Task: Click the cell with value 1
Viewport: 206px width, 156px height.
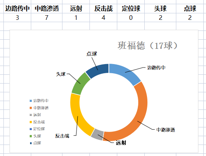Action: point(76,18)
